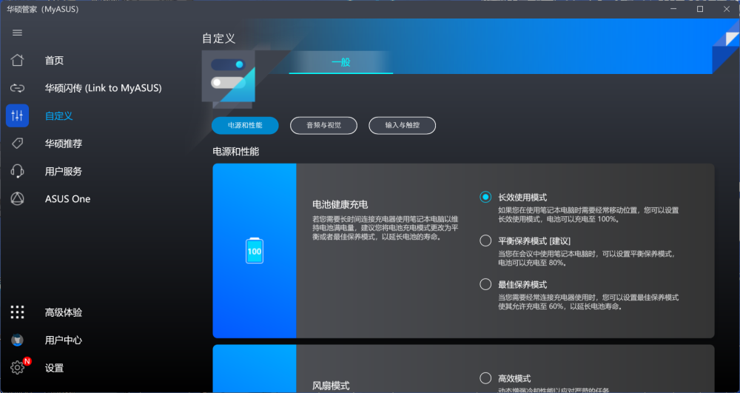Select 长效使用模式 radio option
Image resolution: width=740 pixels, height=393 pixels.
pos(485,197)
